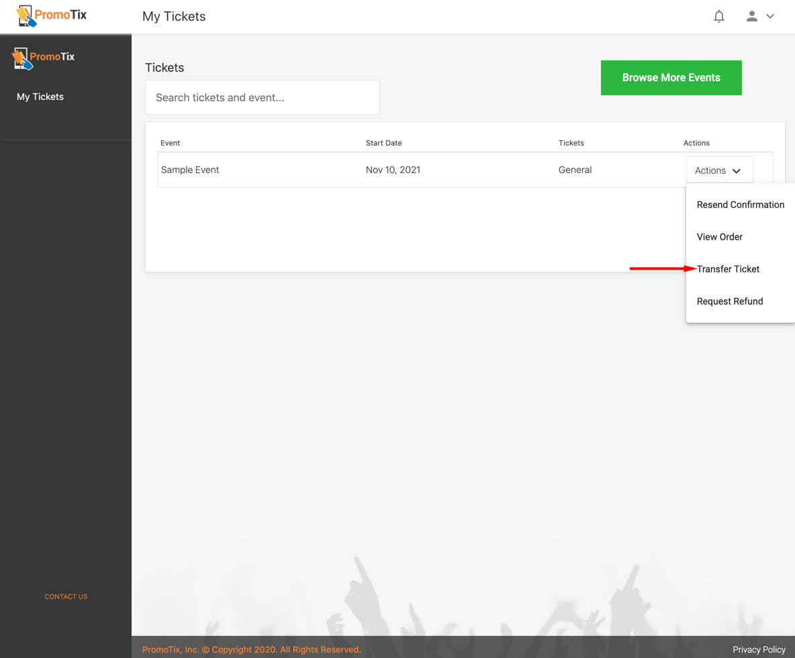795x658 pixels.
Task: Click the PromoTix logo in dark sidebar
Action: tap(44, 58)
